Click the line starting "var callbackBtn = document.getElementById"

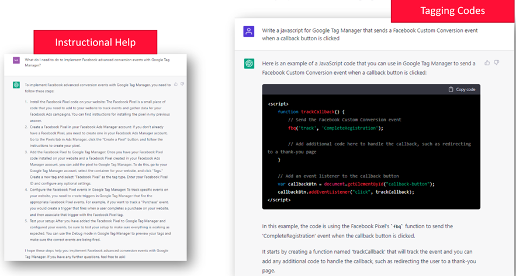click(356, 184)
